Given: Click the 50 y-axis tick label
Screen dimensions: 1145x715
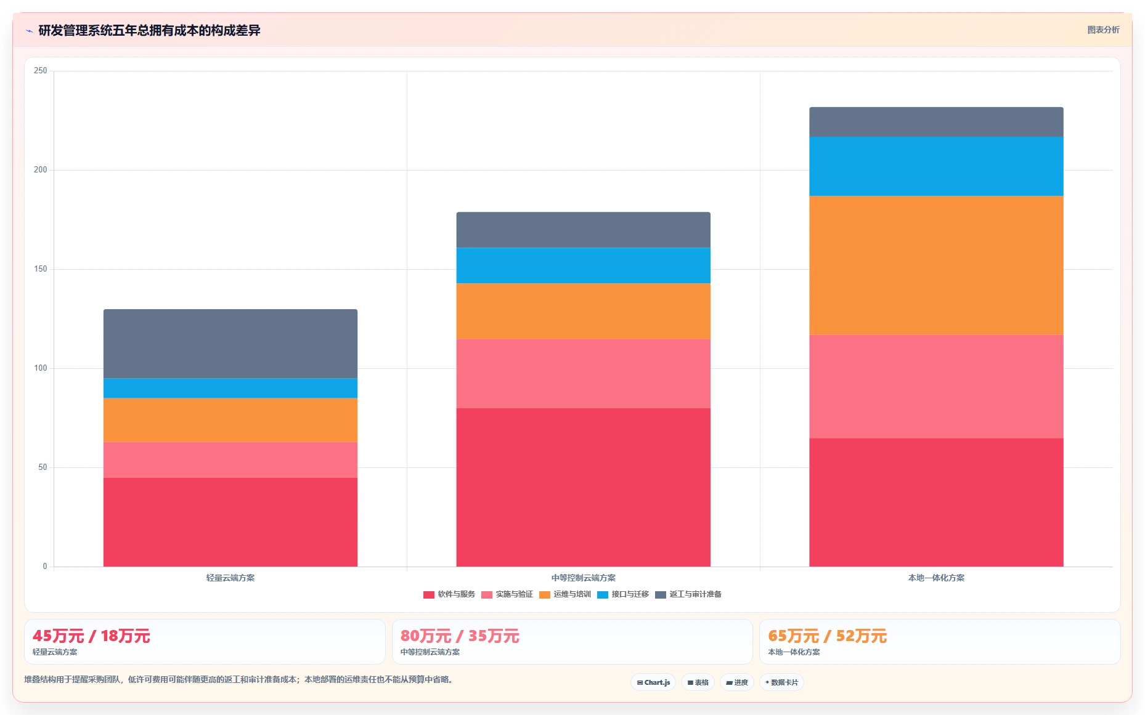Looking at the screenshot, I should (x=43, y=467).
